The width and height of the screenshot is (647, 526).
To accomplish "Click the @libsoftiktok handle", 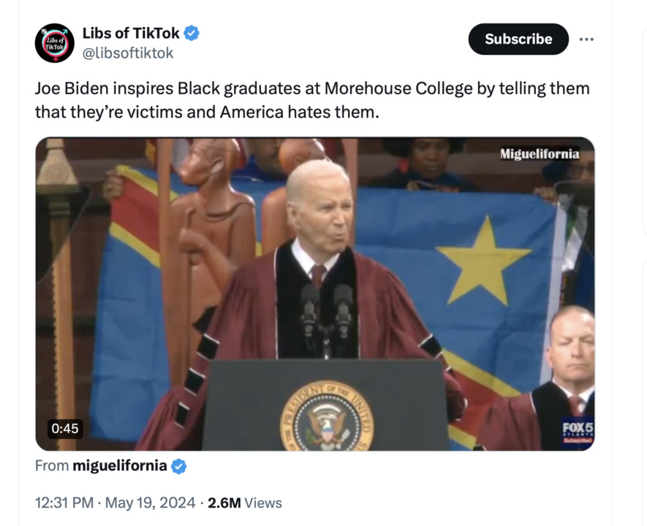I will pyautogui.click(x=127, y=53).
